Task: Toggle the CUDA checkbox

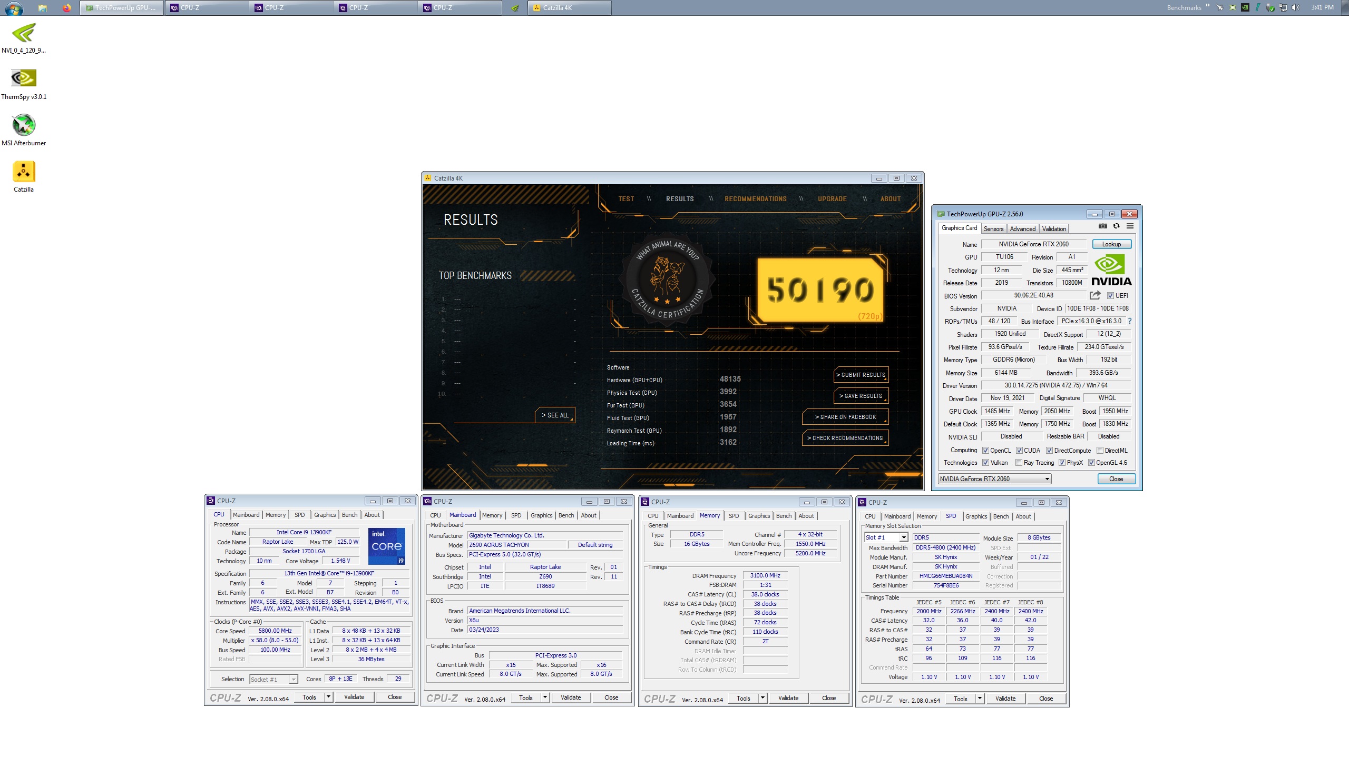Action: pyautogui.click(x=1019, y=451)
